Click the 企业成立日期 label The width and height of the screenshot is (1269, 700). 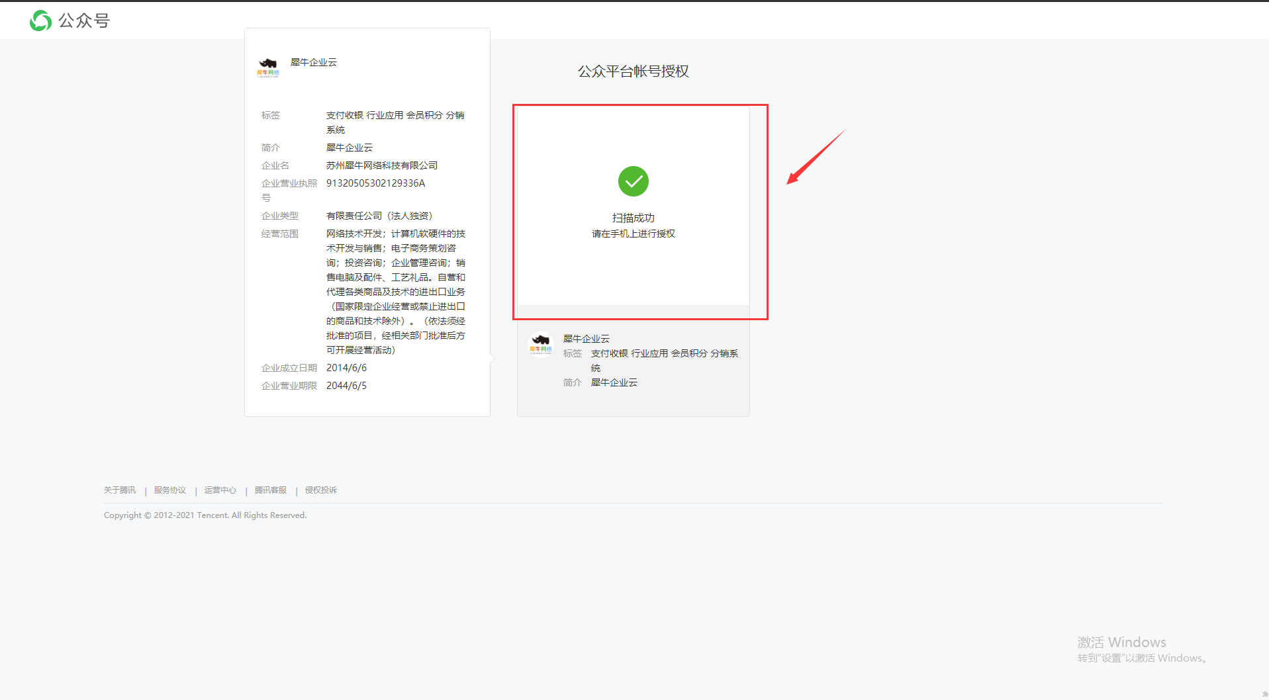tap(289, 368)
